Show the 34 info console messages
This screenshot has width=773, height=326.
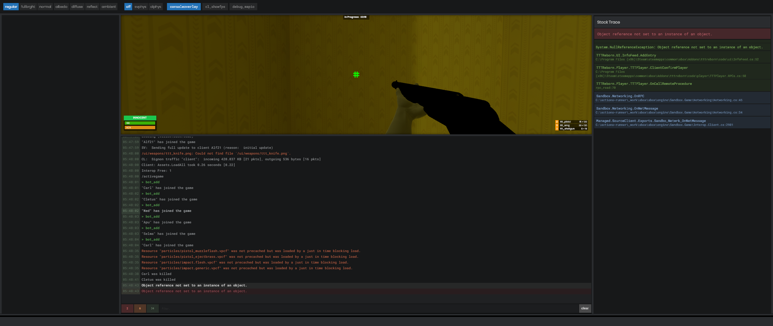[152, 308]
